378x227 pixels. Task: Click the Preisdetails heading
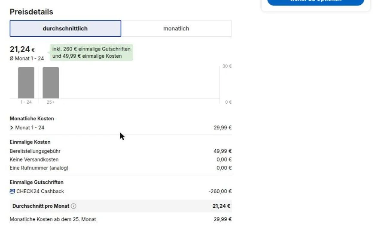[31, 12]
